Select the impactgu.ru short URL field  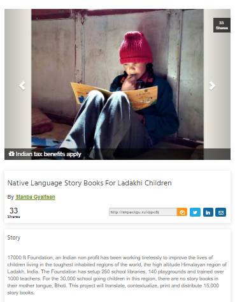[143, 212]
